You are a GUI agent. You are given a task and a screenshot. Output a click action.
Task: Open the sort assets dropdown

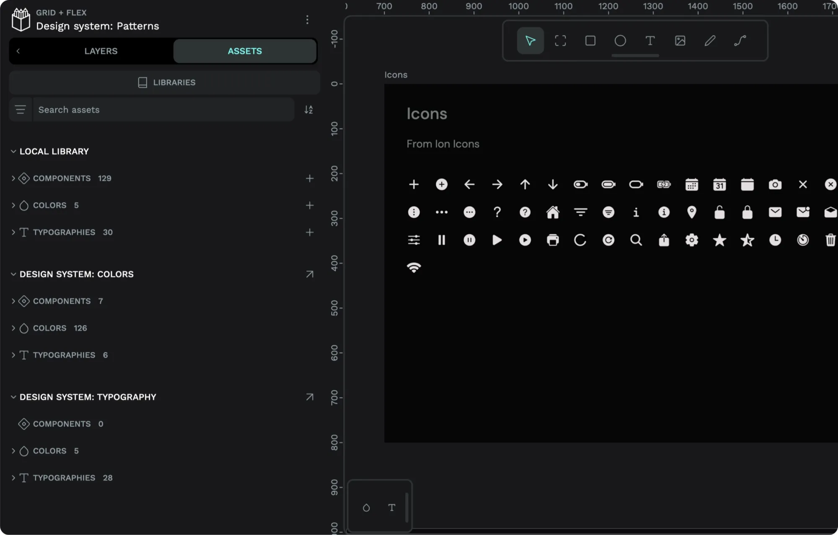pyautogui.click(x=308, y=109)
